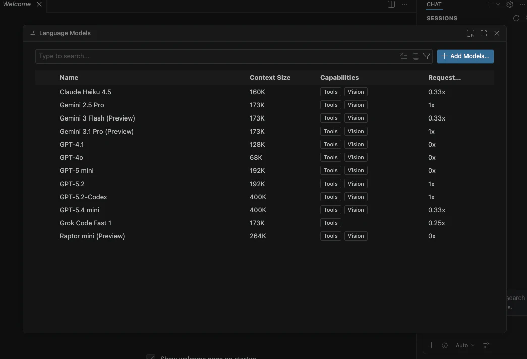
Task: Click the 160K context size value
Action: (257, 92)
